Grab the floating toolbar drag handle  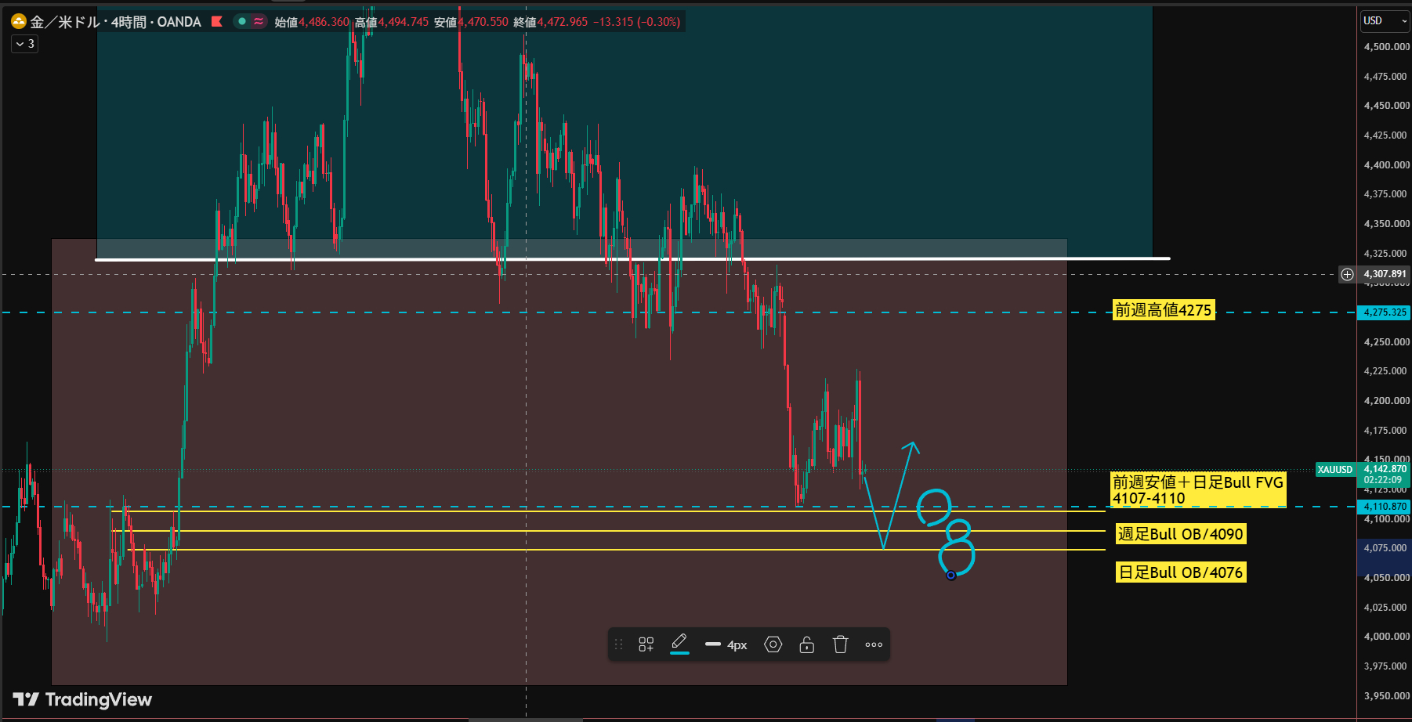pyautogui.click(x=619, y=644)
